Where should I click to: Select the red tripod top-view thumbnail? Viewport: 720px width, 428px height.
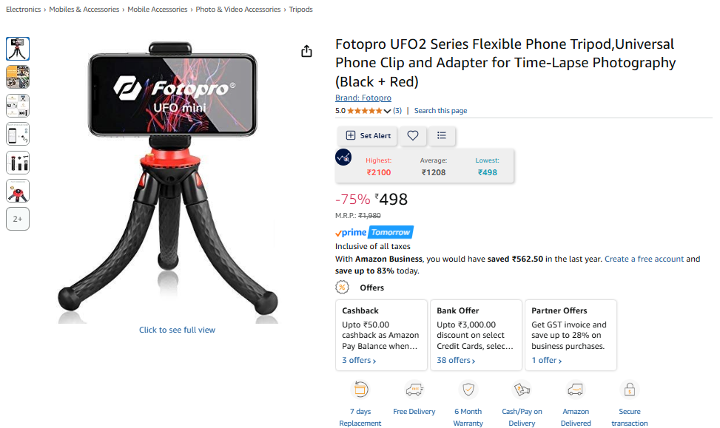click(x=18, y=191)
